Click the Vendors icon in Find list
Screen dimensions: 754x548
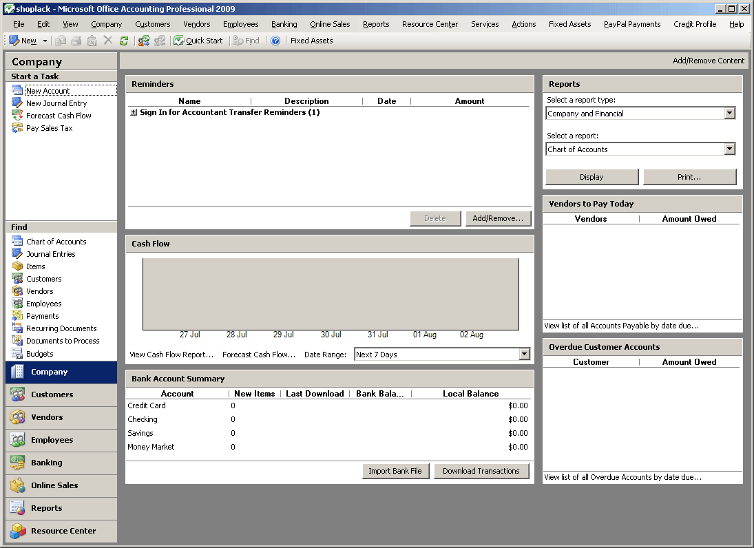coord(17,291)
